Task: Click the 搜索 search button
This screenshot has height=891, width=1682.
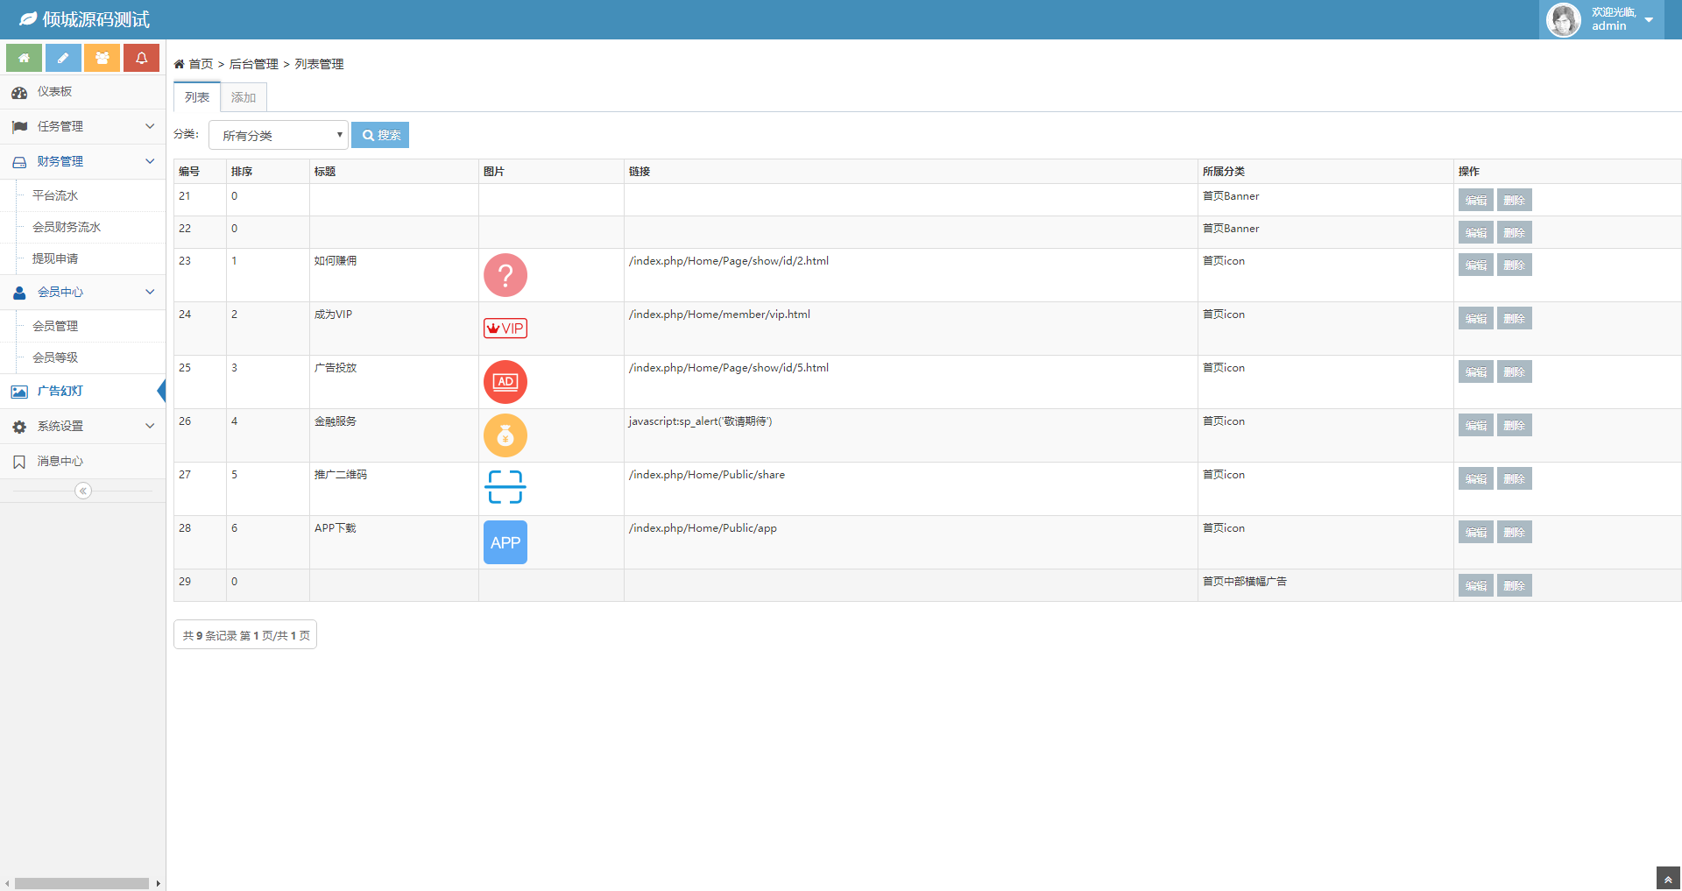Action: 381,135
